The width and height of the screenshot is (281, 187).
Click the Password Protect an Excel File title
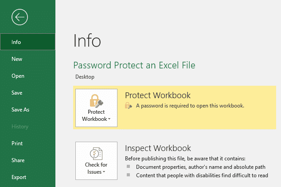coord(134,65)
